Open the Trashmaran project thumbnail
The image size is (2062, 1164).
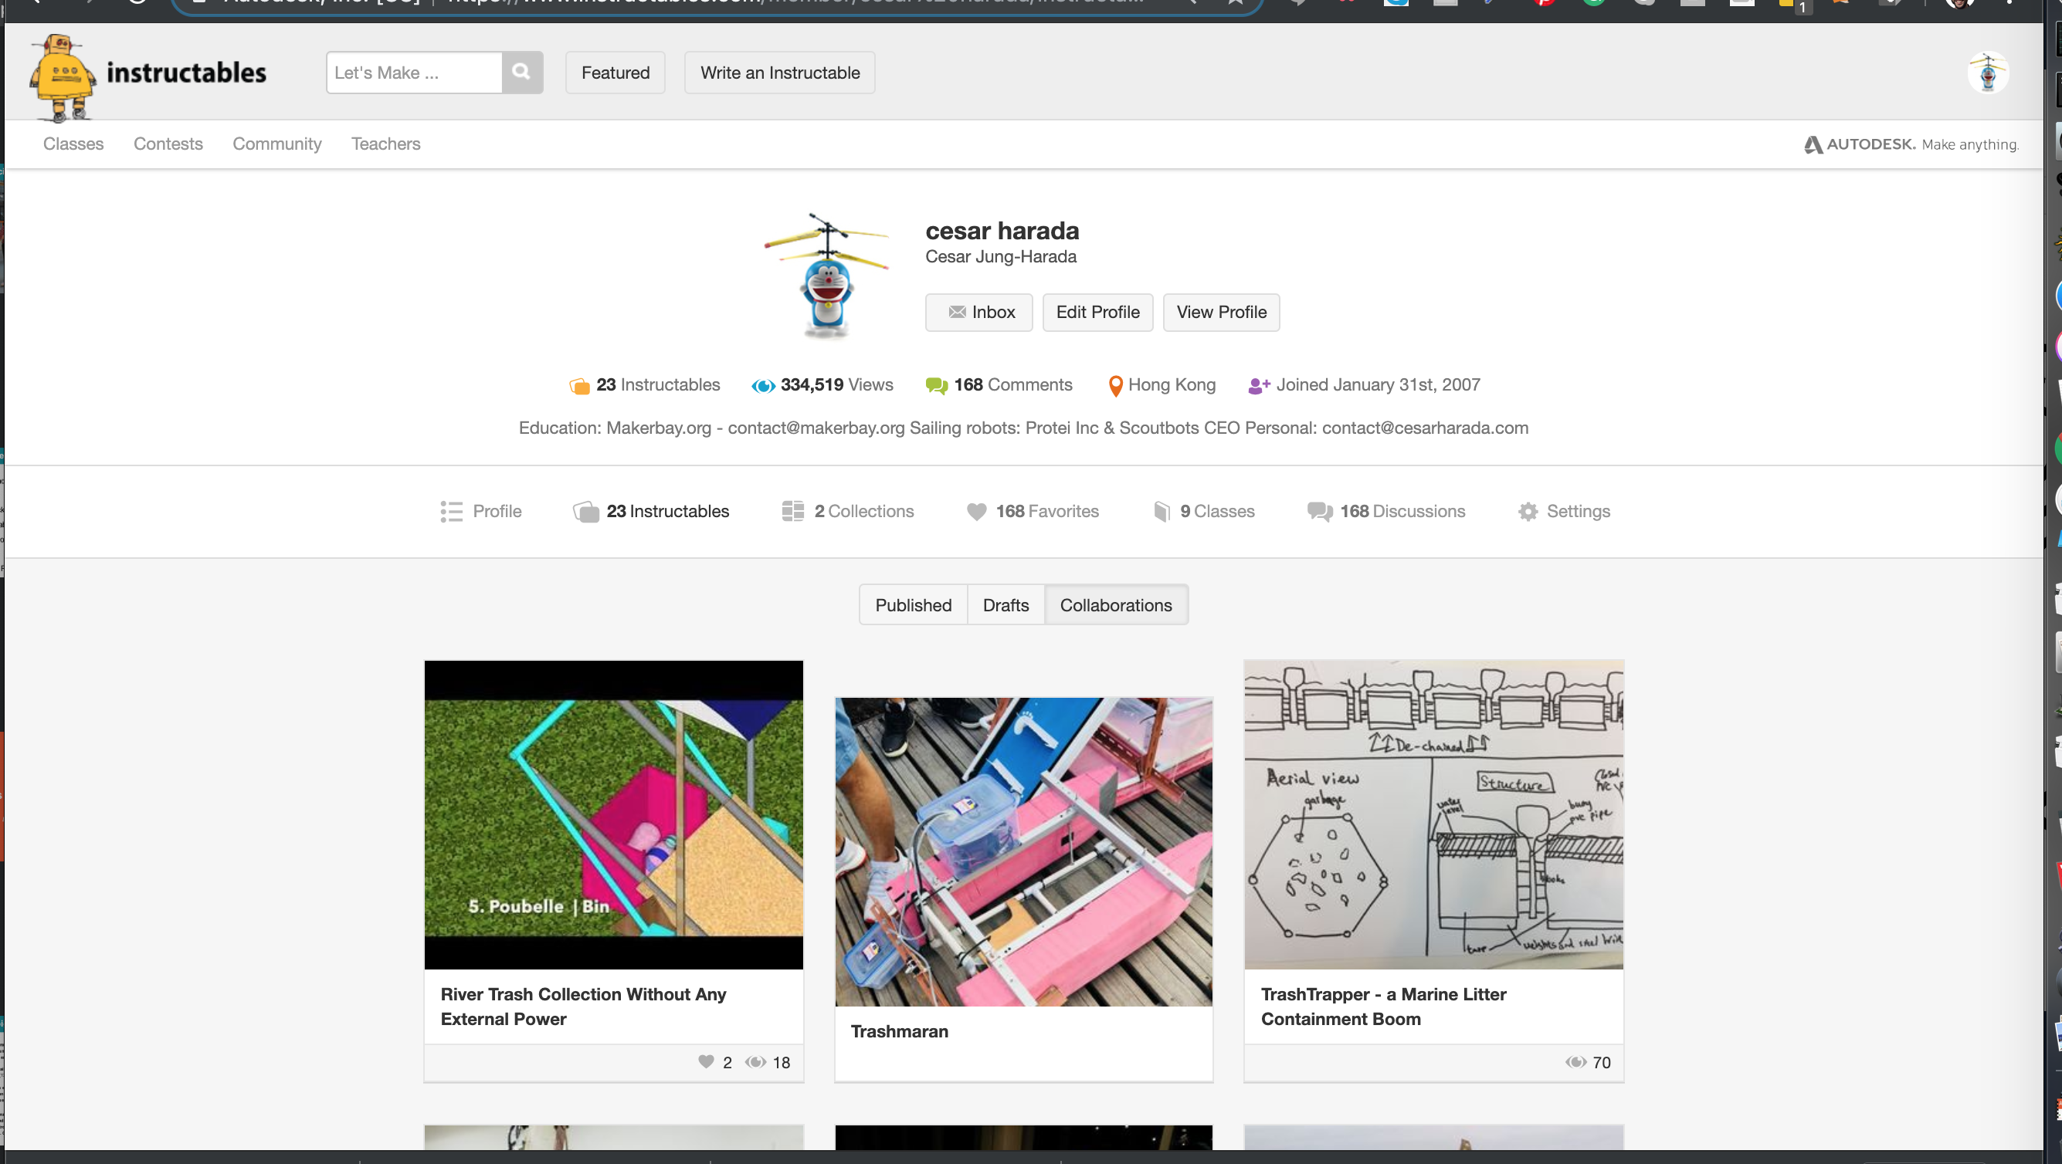pos(1024,851)
